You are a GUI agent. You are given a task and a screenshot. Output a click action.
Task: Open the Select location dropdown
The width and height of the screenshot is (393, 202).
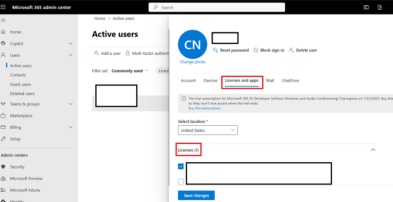pyautogui.click(x=208, y=130)
